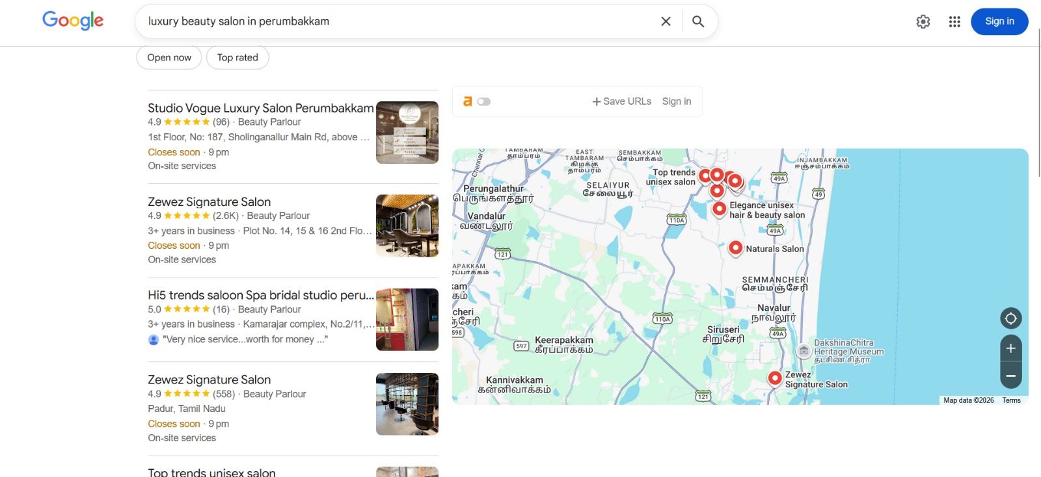Click the reviewer avatar beside Hi5 review

point(154,339)
